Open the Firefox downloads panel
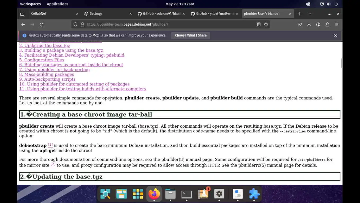Viewport: 360px width, 203px height. [309, 24]
